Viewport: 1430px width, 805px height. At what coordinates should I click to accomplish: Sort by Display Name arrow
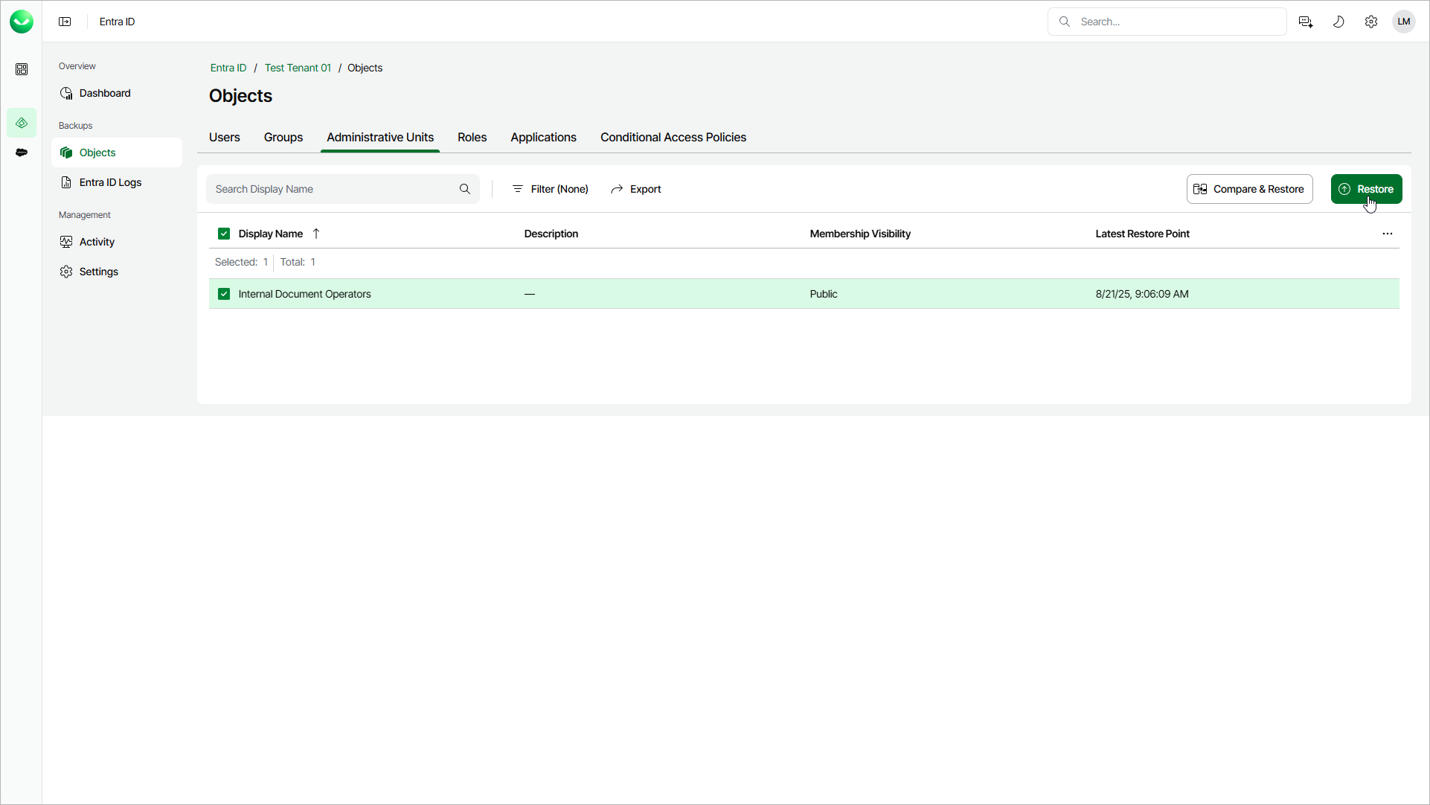click(316, 234)
